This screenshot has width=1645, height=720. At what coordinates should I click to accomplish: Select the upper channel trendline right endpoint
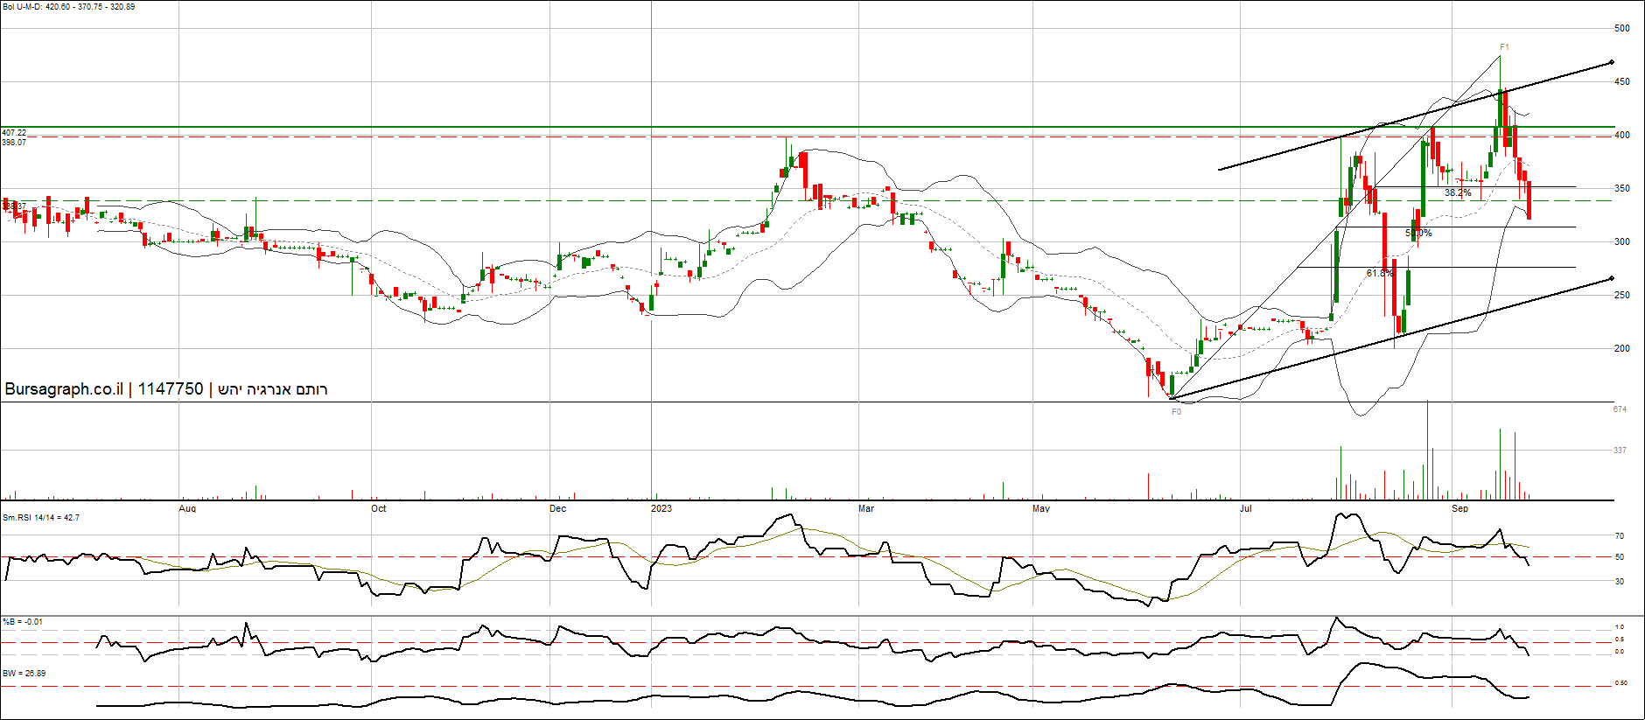point(1611,63)
